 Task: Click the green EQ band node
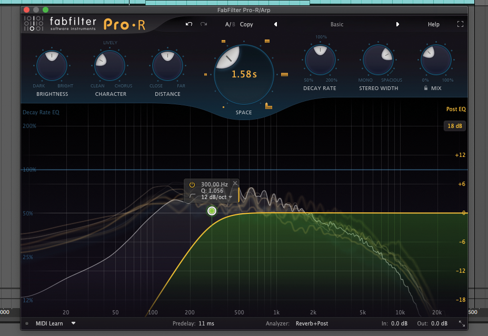[x=212, y=211]
